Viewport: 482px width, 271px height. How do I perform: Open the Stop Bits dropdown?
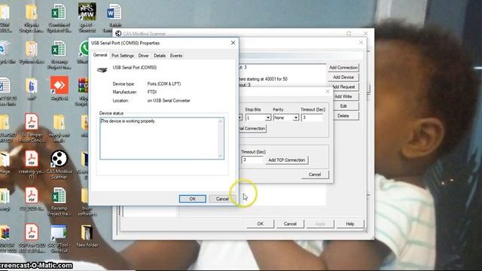click(x=268, y=117)
